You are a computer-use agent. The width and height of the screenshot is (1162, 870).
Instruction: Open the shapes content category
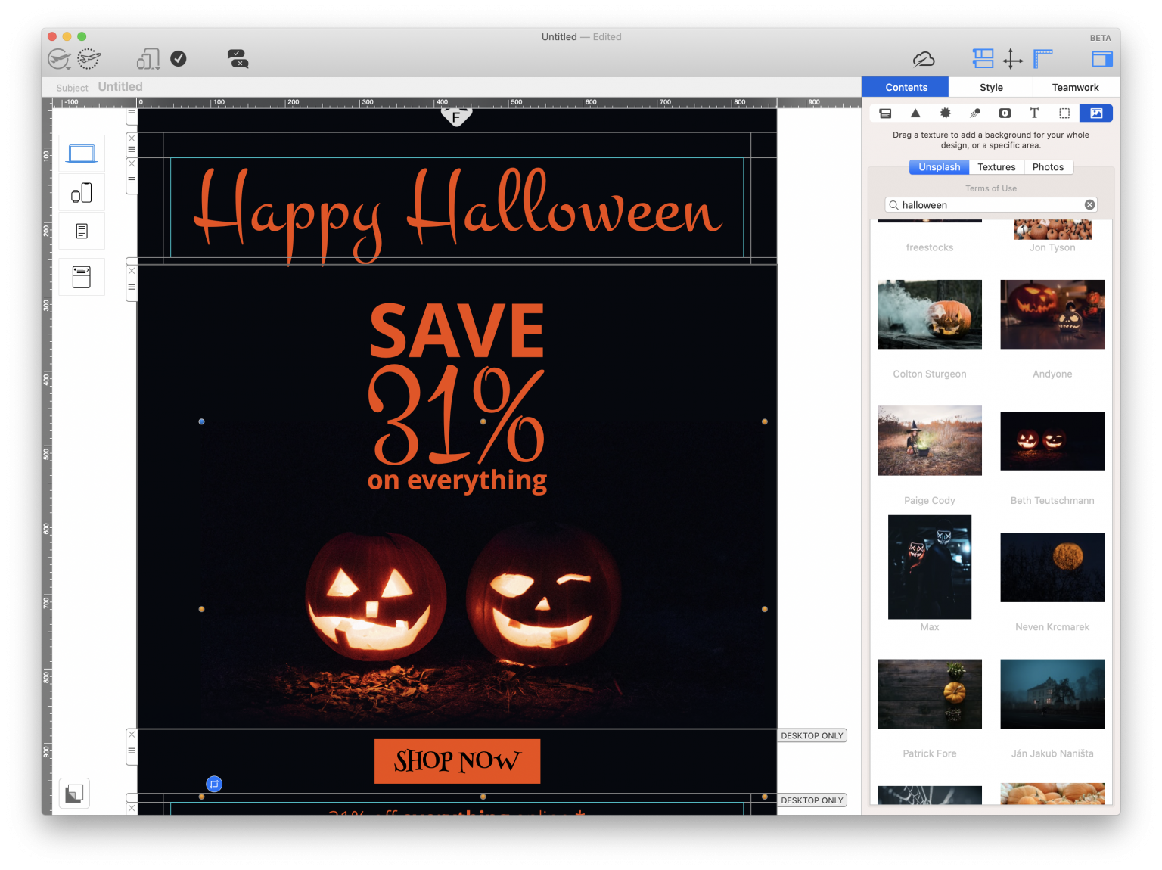pos(915,113)
